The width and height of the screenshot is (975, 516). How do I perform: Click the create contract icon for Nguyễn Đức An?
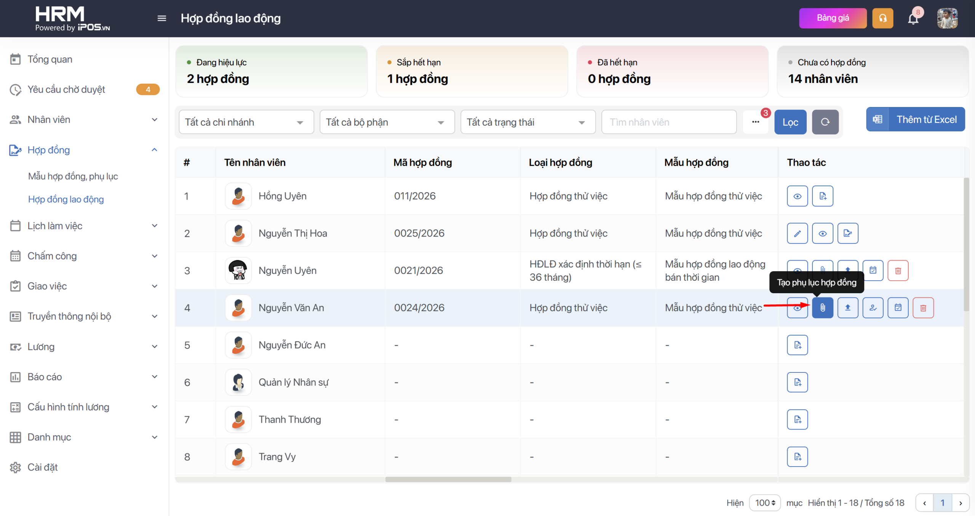point(797,345)
